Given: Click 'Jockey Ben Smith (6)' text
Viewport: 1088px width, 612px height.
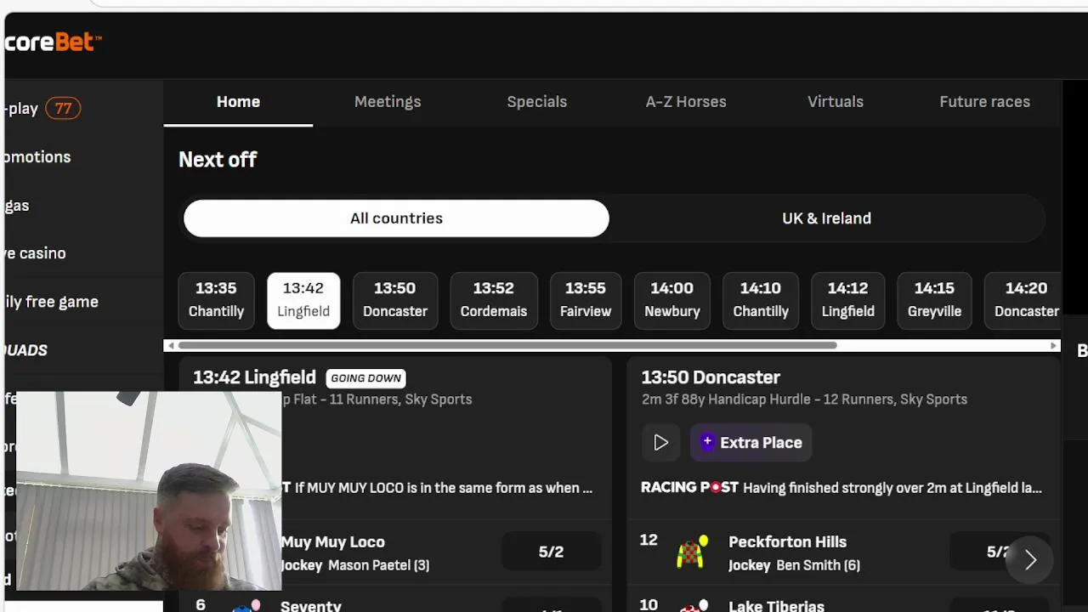Looking at the screenshot, I should point(794,565).
